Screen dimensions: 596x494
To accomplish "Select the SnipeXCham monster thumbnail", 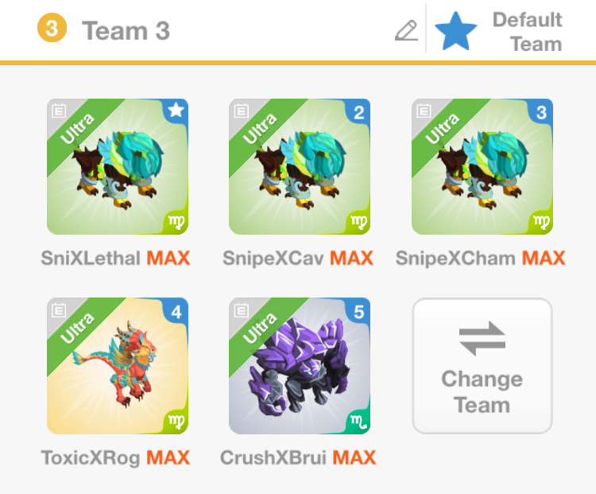I will (482, 167).
